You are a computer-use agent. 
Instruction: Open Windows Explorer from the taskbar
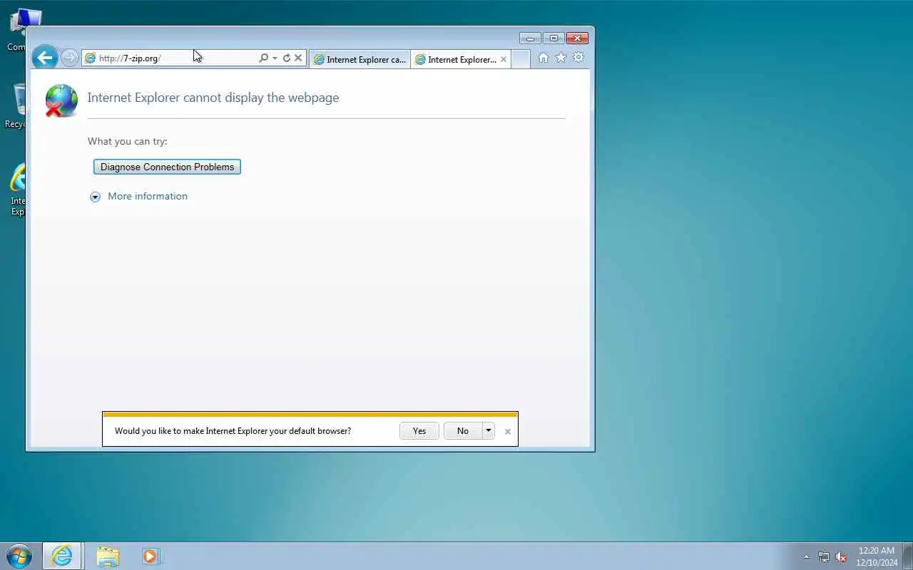(108, 556)
